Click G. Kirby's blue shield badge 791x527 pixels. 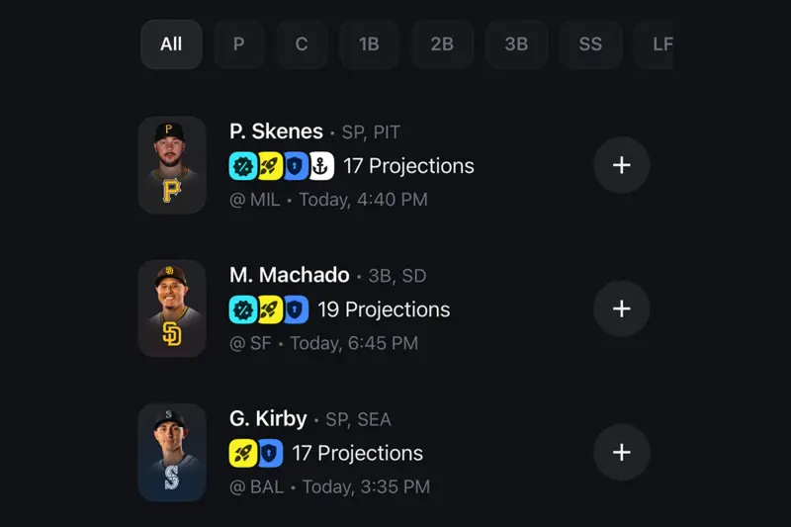pyautogui.click(x=269, y=453)
